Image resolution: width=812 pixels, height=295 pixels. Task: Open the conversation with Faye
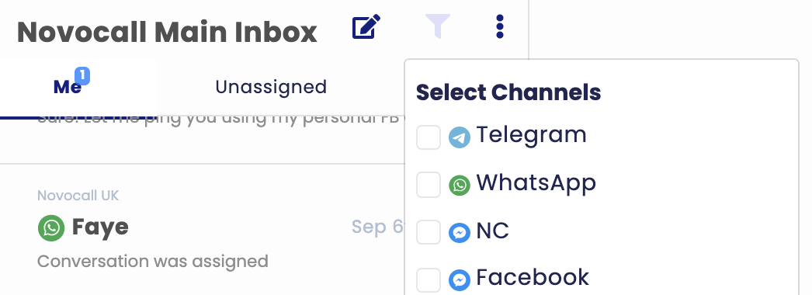coord(202,227)
